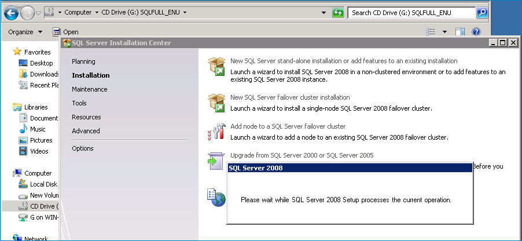Select Music library
The height and width of the screenshot is (241, 522).
tap(38, 129)
